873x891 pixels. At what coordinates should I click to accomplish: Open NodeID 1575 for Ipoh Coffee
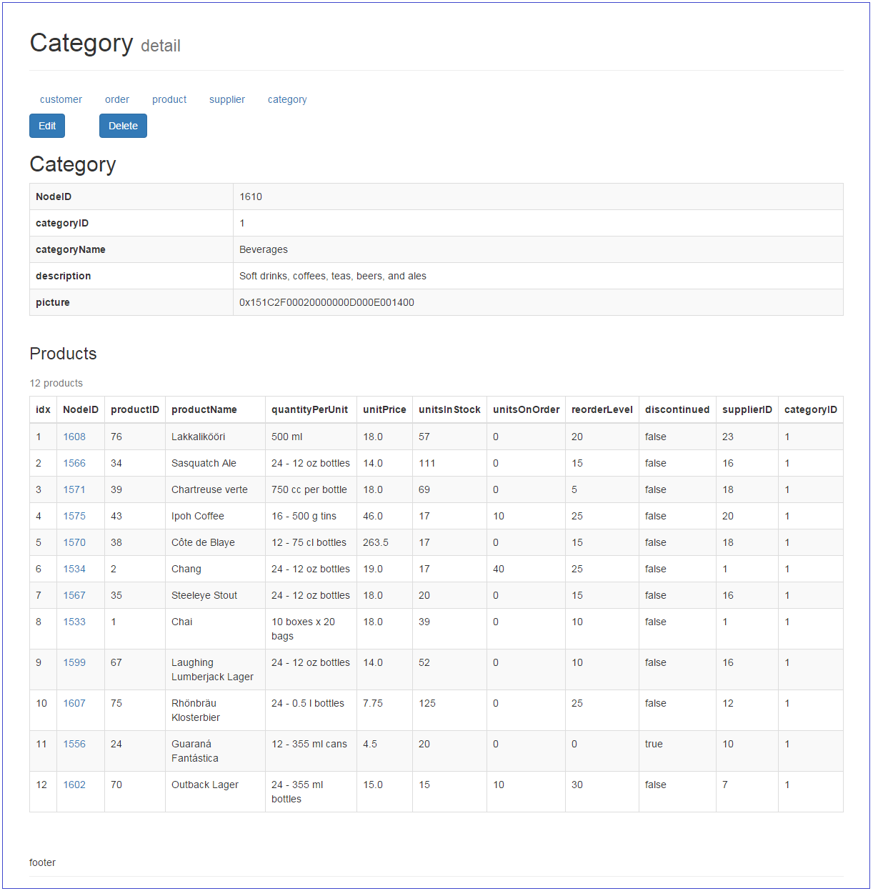74,516
